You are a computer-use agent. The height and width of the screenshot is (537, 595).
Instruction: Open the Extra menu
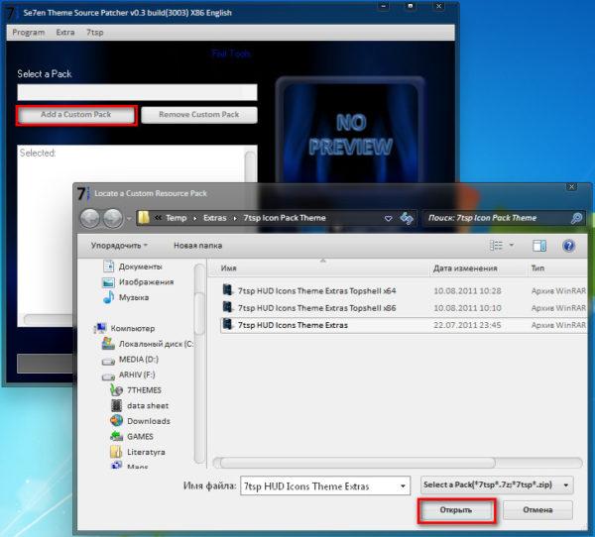coord(65,33)
